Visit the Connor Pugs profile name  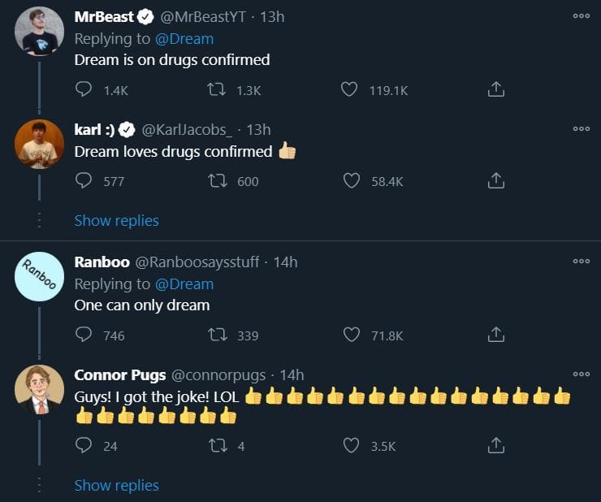119,374
